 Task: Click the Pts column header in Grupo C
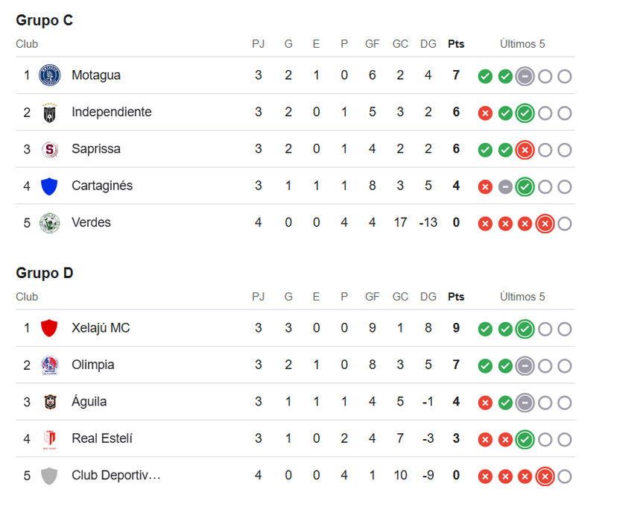pos(456,44)
